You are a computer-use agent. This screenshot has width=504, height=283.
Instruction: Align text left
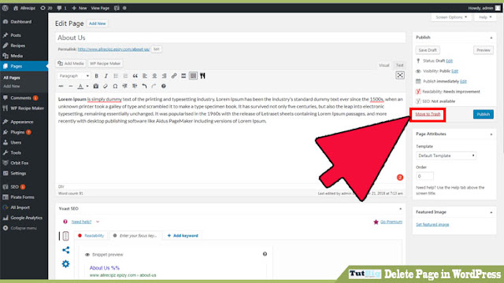[x=145, y=75]
